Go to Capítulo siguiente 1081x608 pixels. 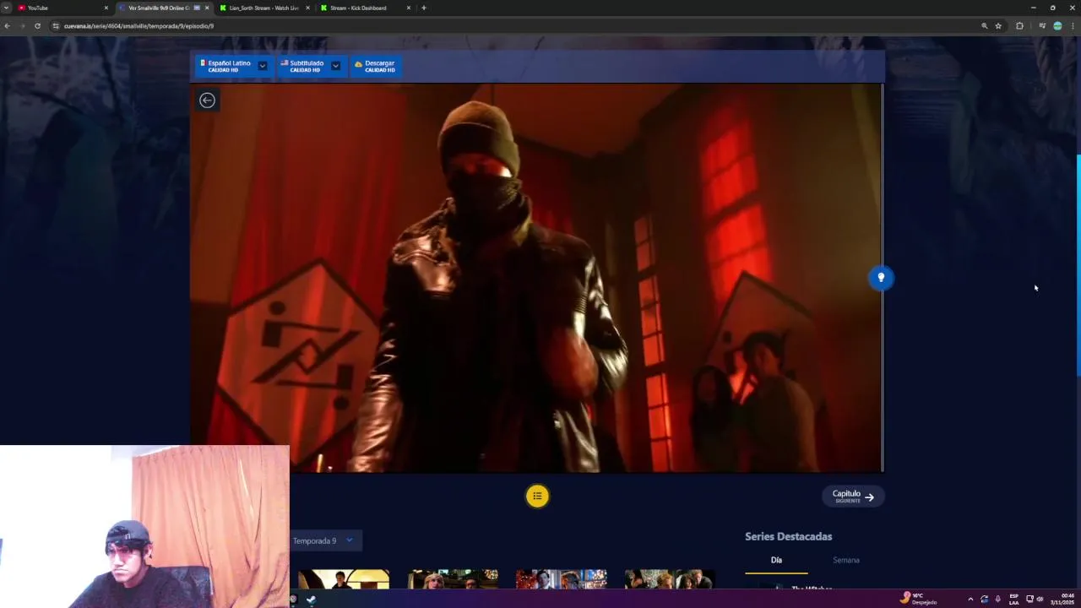(x=853, y=497)
